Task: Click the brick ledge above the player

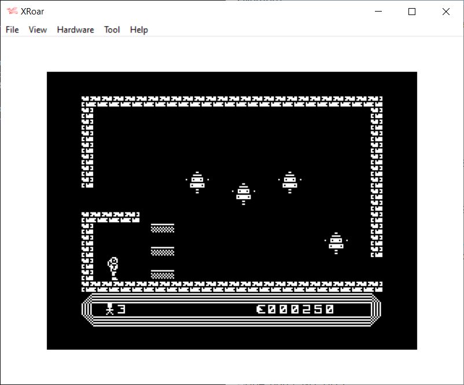Action: [x=111, y=217]
